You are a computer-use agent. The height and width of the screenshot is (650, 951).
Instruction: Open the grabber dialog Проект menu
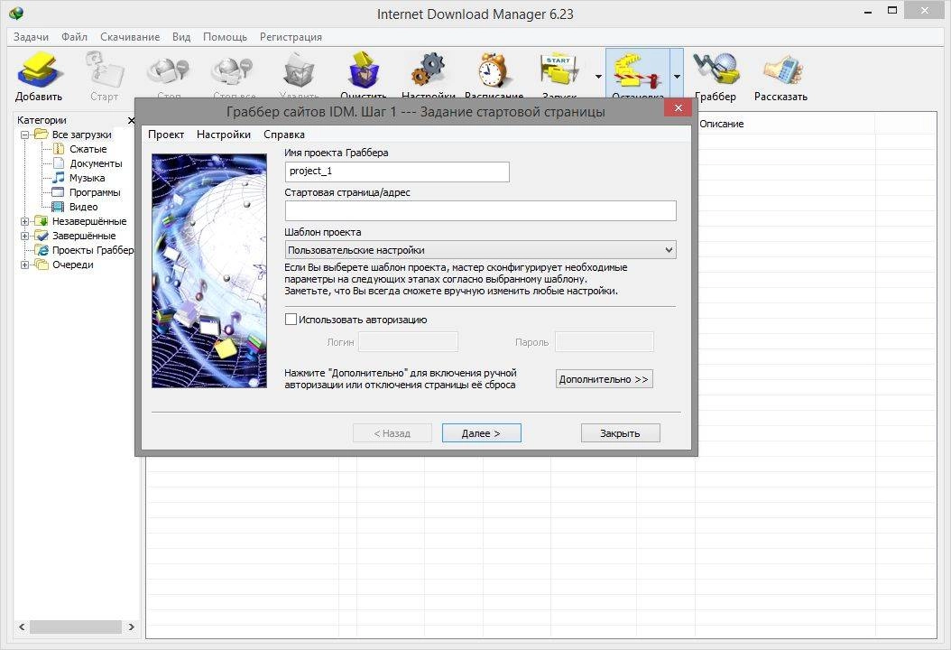coord(166,135)
